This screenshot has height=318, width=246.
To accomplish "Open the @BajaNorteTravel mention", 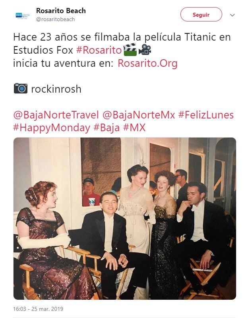I will 56,115.
